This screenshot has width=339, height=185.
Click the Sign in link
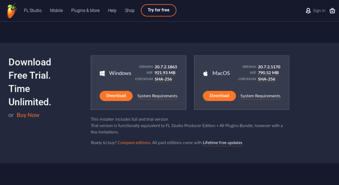pos(319,10)
